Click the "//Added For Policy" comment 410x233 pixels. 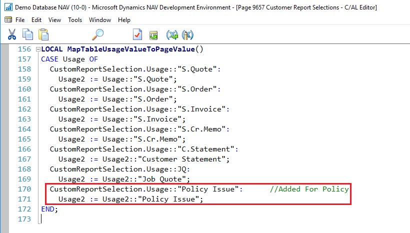coord(309,189)
